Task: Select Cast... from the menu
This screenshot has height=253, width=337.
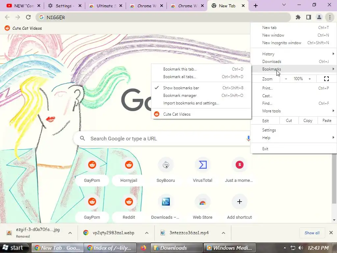Action: click(294, 96)
